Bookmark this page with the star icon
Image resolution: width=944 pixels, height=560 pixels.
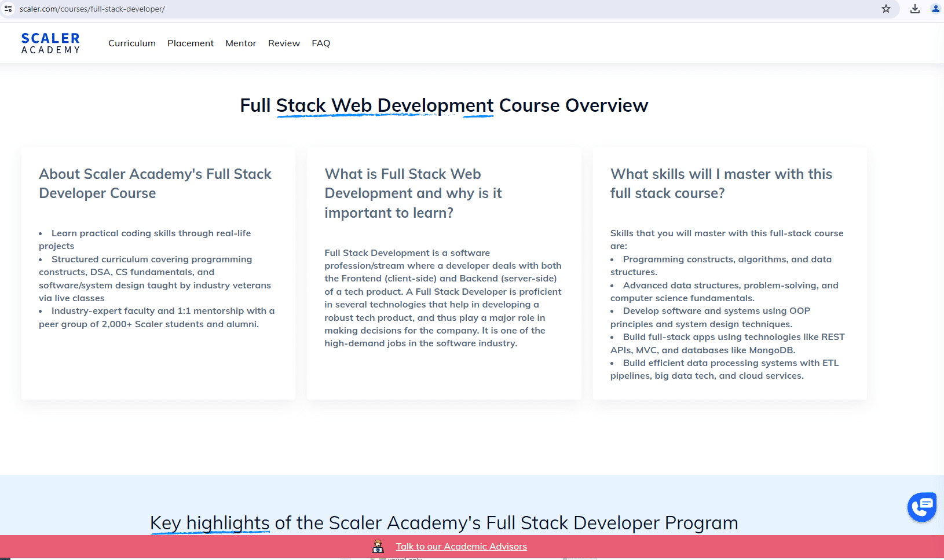(886, 9)
